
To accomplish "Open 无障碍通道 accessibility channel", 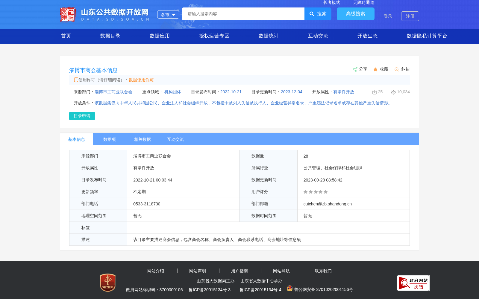I will (364, 3).
